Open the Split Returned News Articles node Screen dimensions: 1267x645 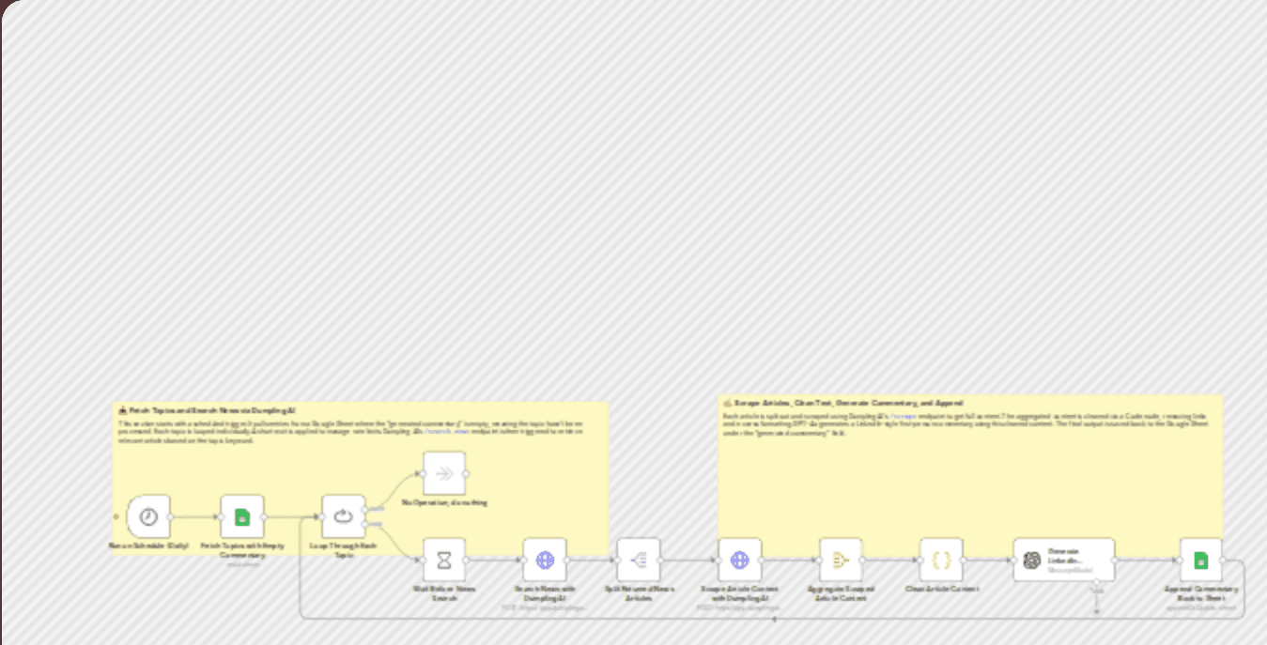[639, 560]
